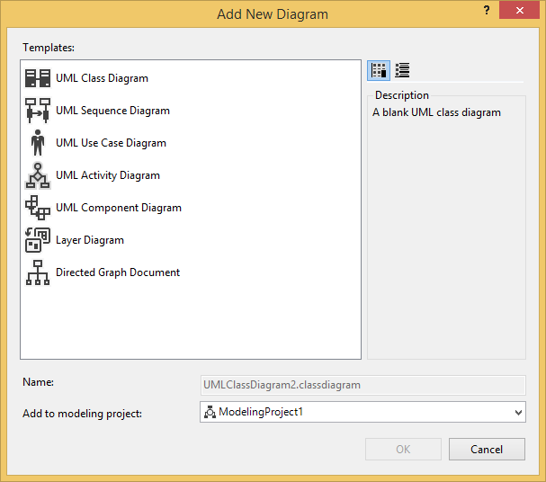Switch to small icons list view

click(402, 71)
